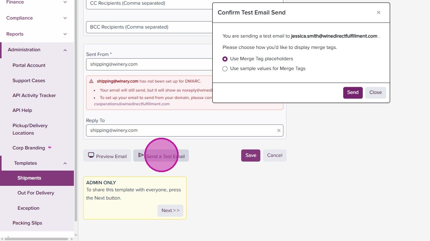Expand the Finance sidebar section
This screenshot has height=241, width=430.
point(65,2)
